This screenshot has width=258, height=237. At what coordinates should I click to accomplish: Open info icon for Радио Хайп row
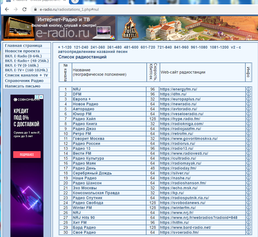pos(248,119)
